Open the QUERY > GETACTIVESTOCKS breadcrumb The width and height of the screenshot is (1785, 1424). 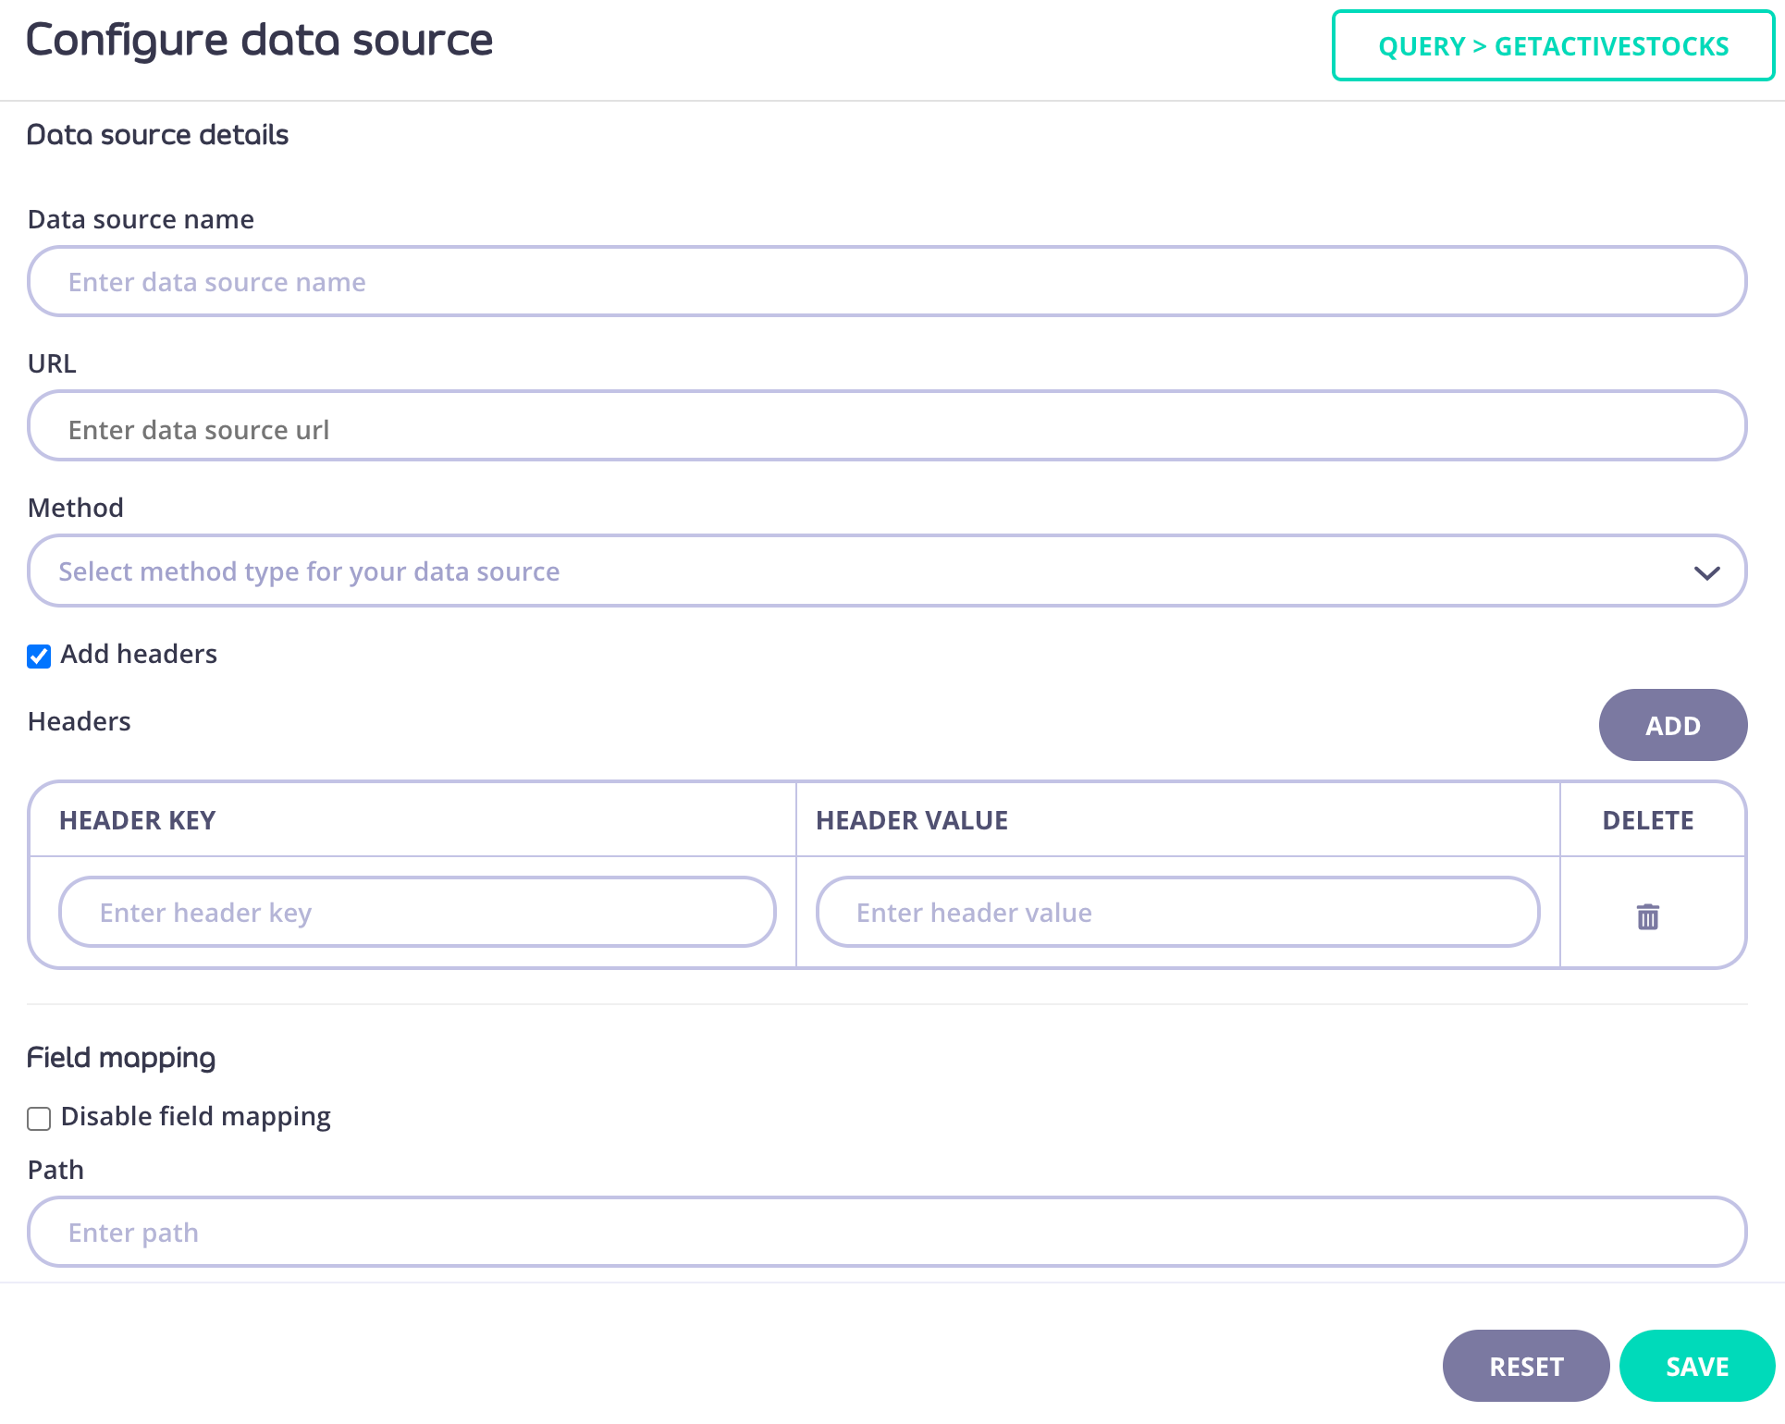(1553, 46)
